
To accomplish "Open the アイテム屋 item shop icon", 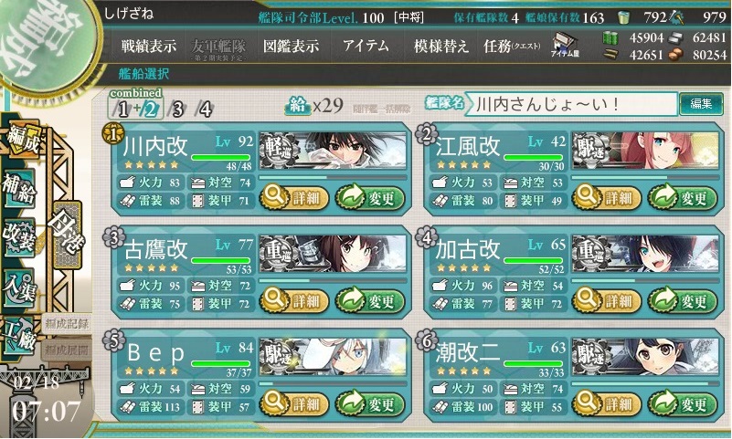I will point(565,45).
